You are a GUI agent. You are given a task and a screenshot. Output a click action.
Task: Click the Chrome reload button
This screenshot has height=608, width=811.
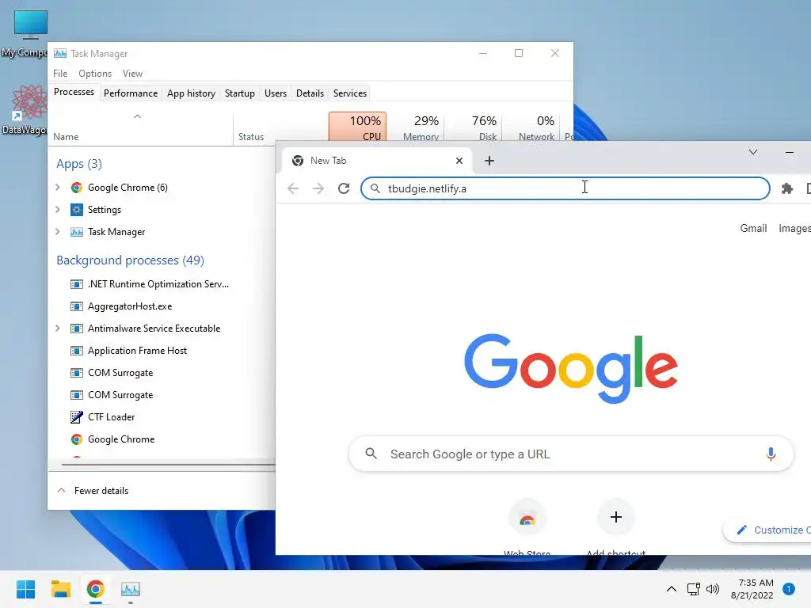click(344, 188)
